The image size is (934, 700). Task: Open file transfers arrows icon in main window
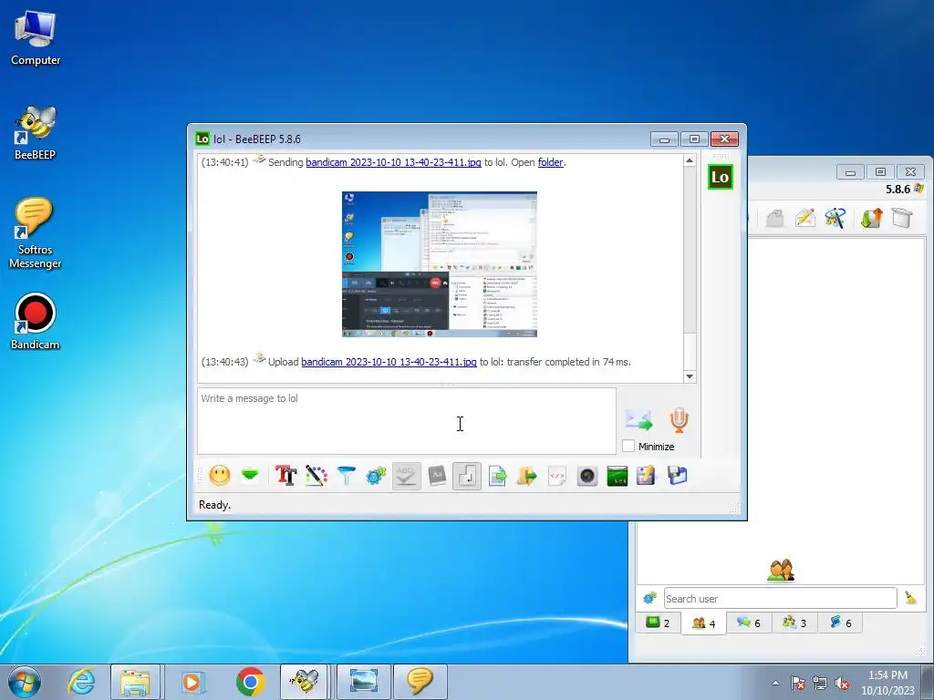871,218
